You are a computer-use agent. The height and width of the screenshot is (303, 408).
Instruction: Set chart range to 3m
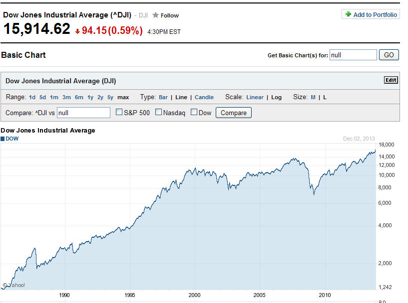click(x=66, y=97)
